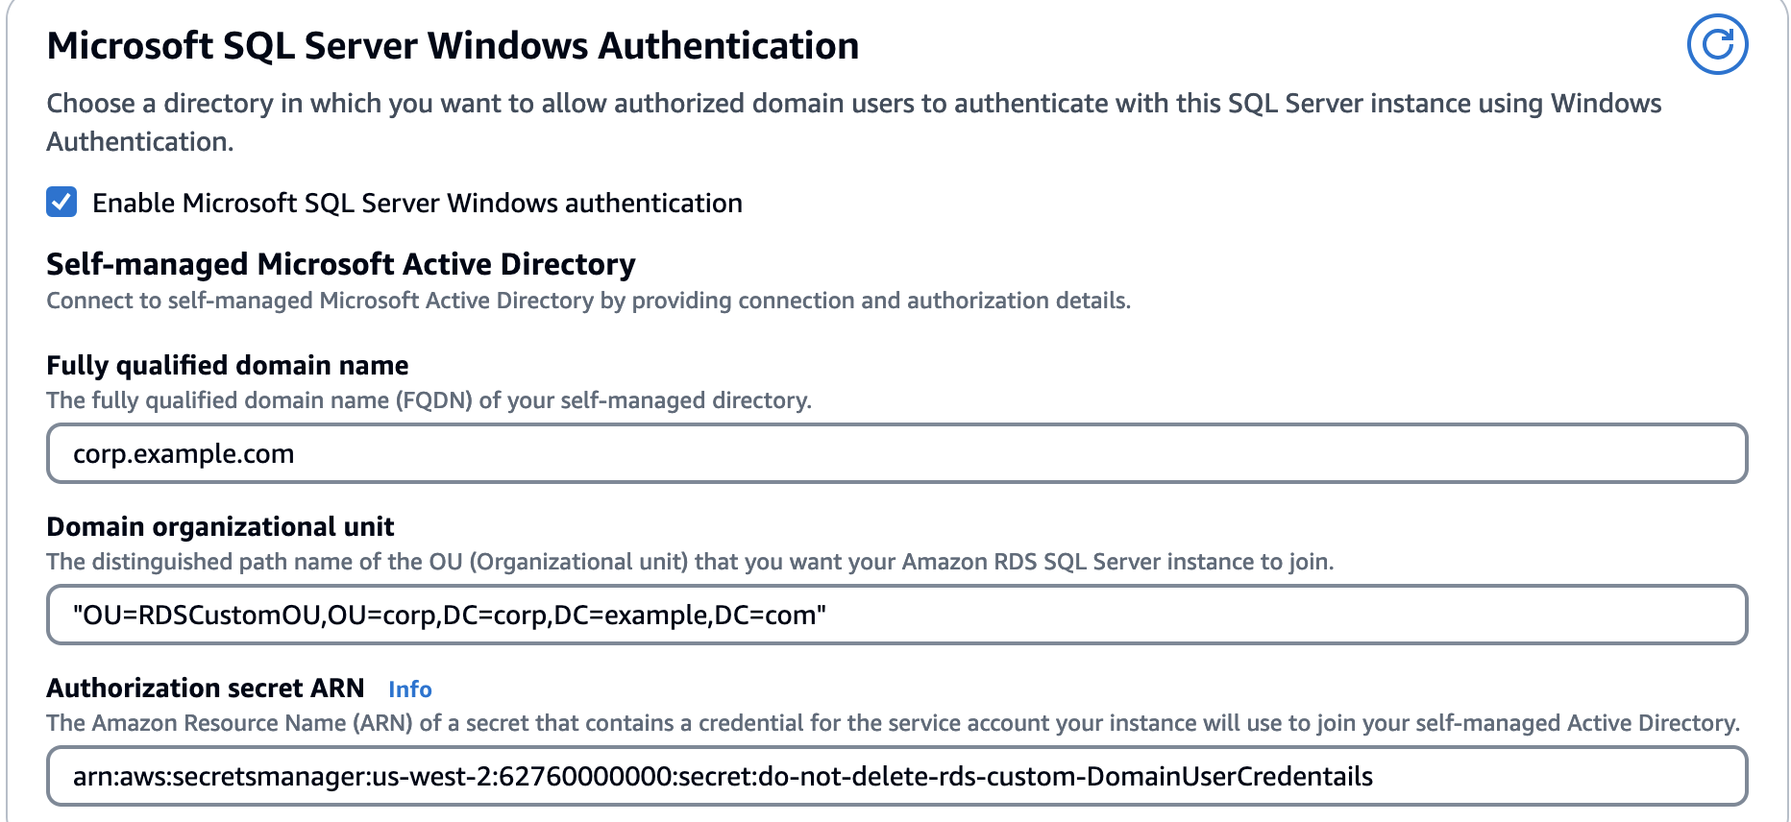
Task: Focus the Fully qualified domain name field
Action: pyautogui.click(x=895, y=453)
